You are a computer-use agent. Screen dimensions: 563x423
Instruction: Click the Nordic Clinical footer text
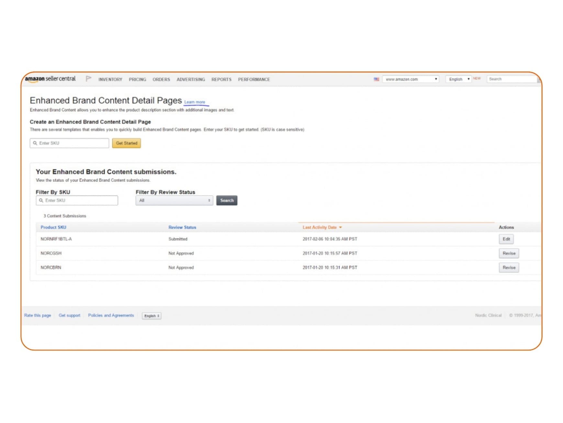coord(488,315)
